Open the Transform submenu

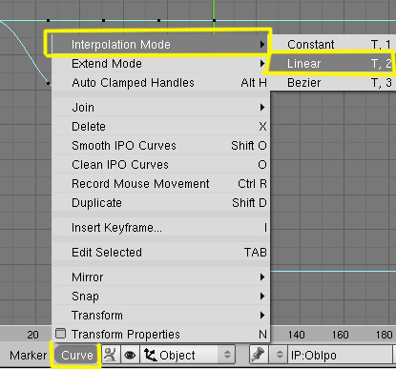click(x=160, y=316)
